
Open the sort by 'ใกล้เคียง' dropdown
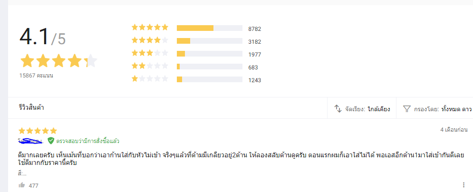[378, 109]
